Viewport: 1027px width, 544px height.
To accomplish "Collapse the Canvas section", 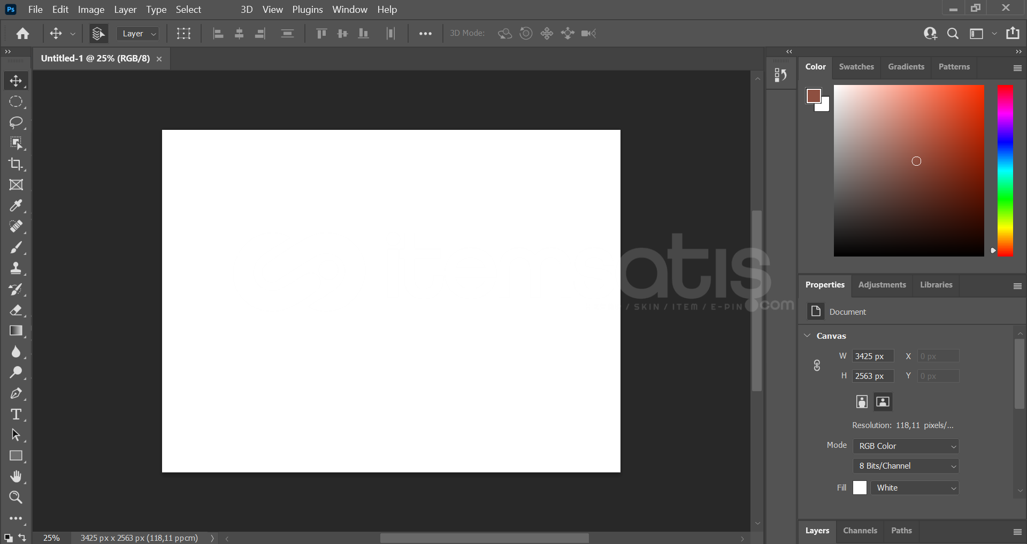I will [807, 336].
